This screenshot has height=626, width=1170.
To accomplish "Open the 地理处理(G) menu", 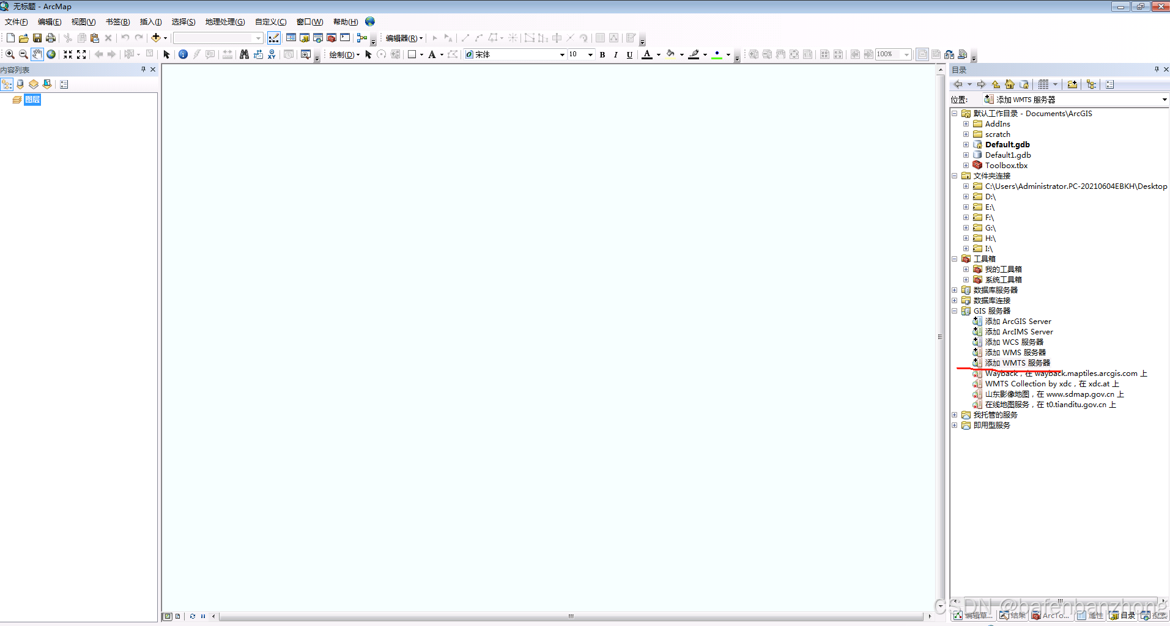I will [225, 22].
